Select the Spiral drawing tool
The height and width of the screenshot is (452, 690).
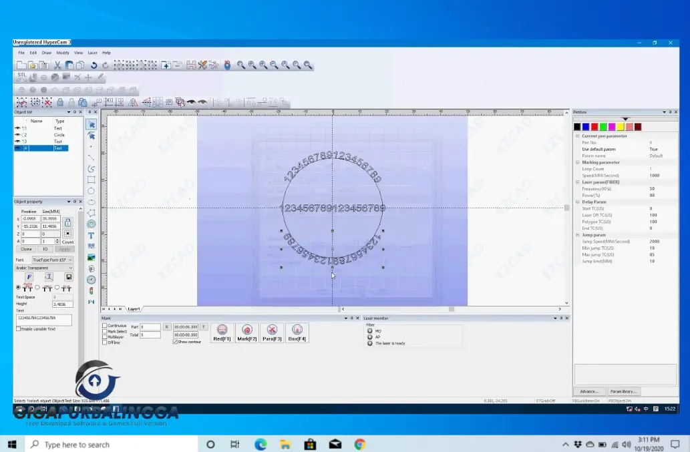91,224
